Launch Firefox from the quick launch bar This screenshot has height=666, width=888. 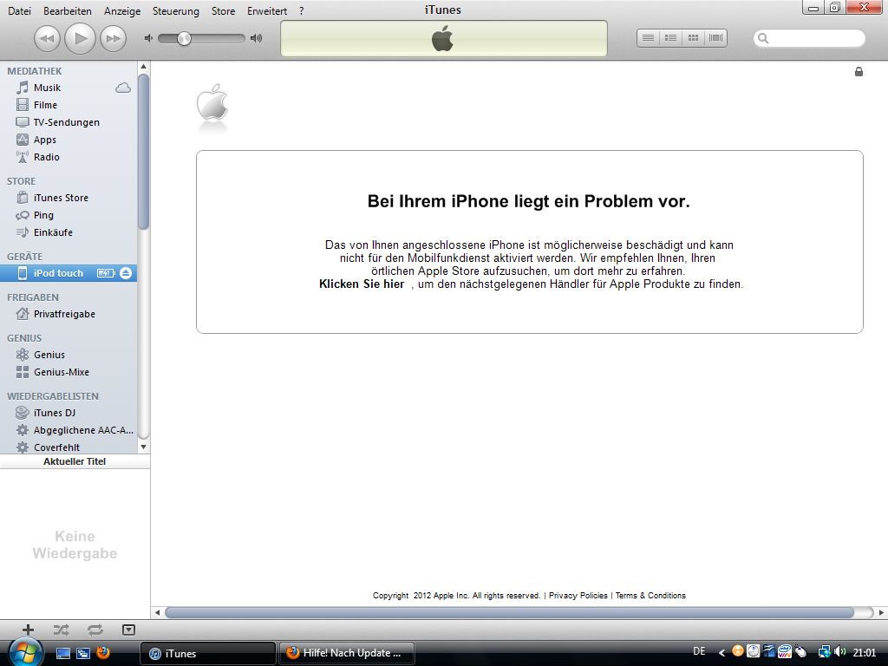(102, 652)
